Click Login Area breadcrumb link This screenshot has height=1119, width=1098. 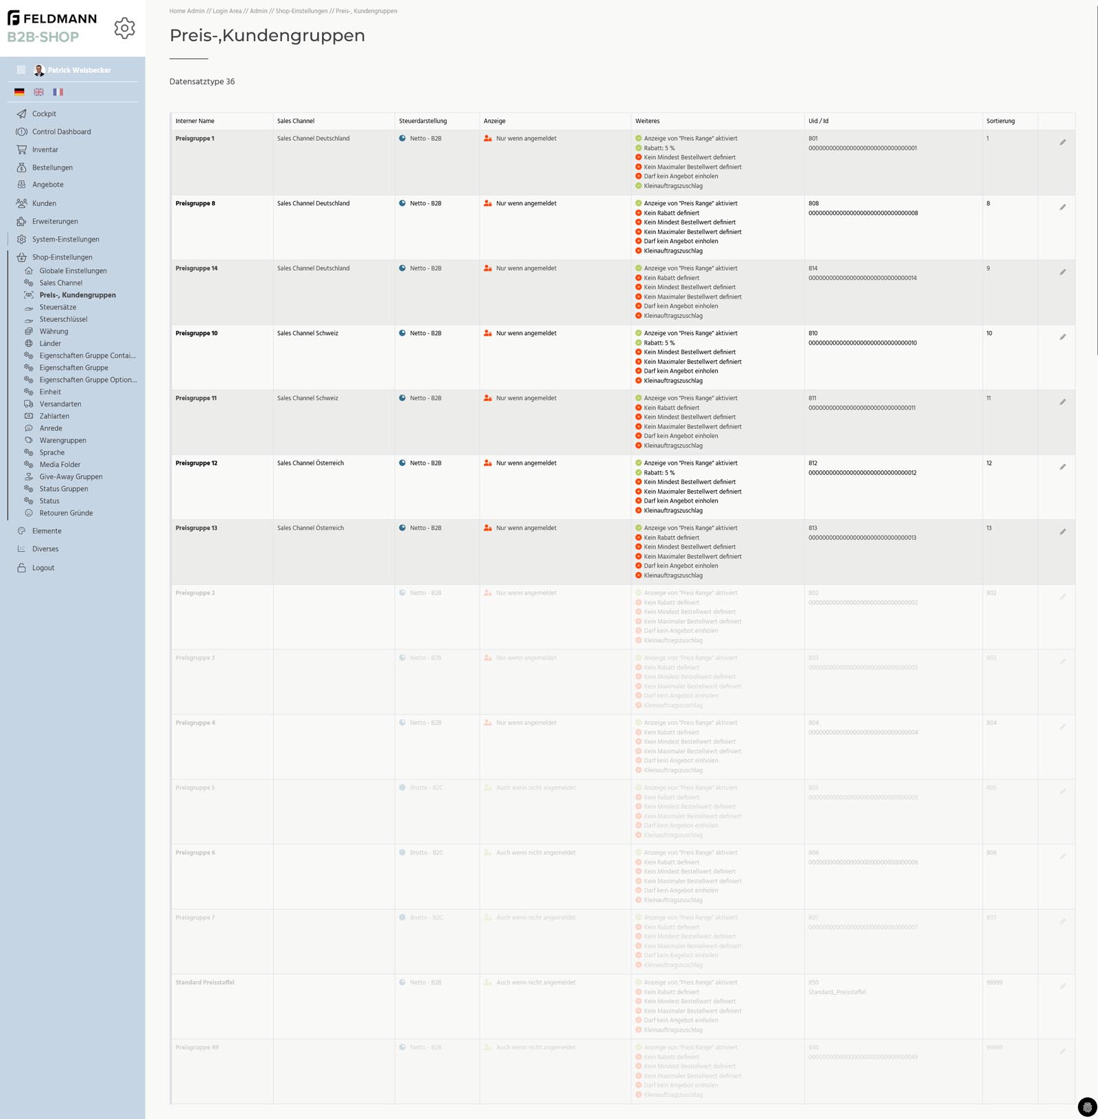227,11
